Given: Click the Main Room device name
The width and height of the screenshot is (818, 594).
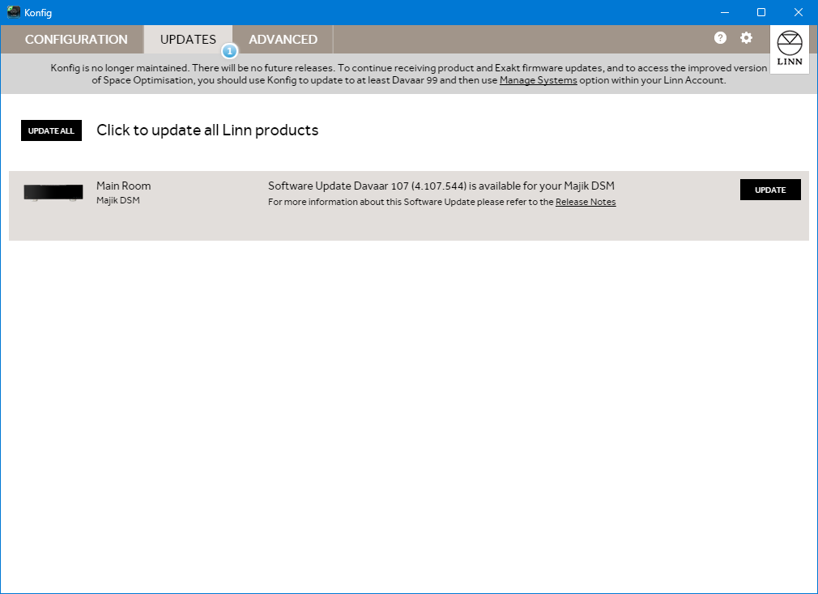Looking at the screenshot, I should 124,186.
